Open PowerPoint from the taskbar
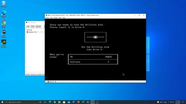Viewport: 186px width, 104px height. [x=78, y=102]
